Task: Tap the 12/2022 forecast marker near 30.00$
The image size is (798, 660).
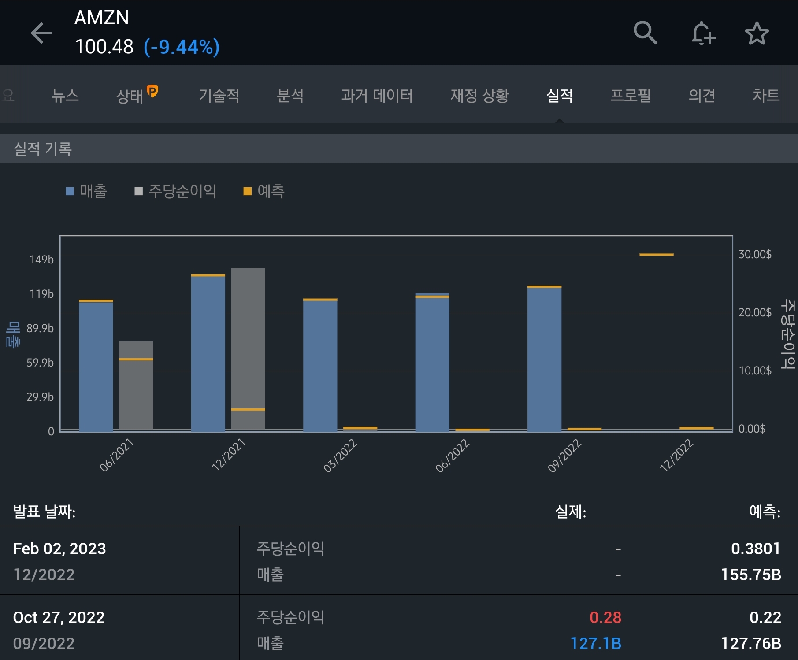Action: 657,255
